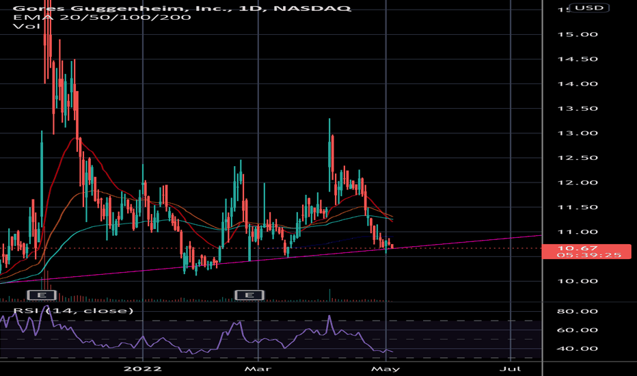This screenshot has width=637, height=376.
Task: Click the 10.00 price axis label
Action: [x=578, y=281]
